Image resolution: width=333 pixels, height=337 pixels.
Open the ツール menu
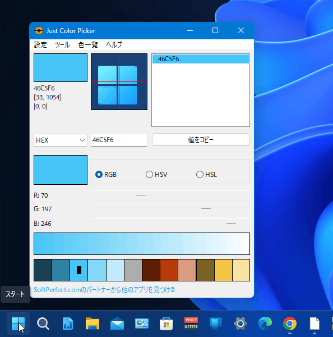tap(62, 44)
